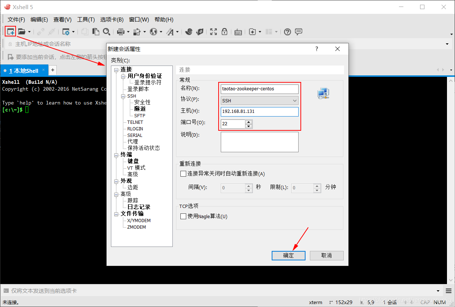The image size is (455, 307).
Task: Select 隧道 in category tree
Action: tap(140, 109)
